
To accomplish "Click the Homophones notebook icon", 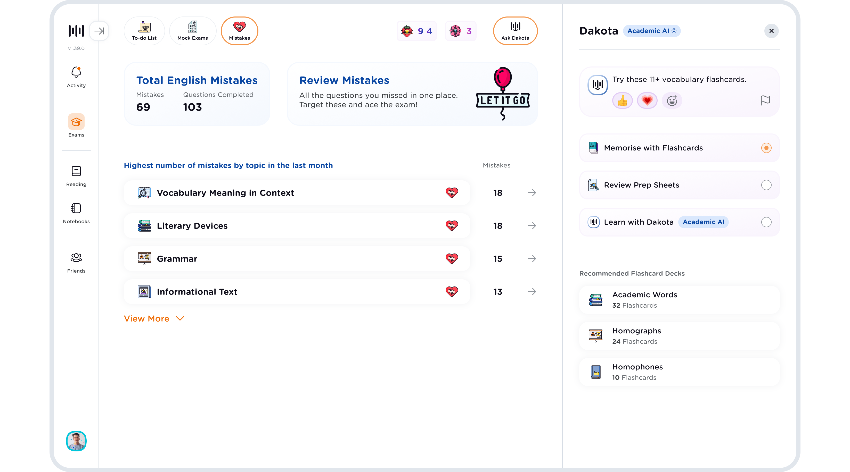I will pos(596,372).
